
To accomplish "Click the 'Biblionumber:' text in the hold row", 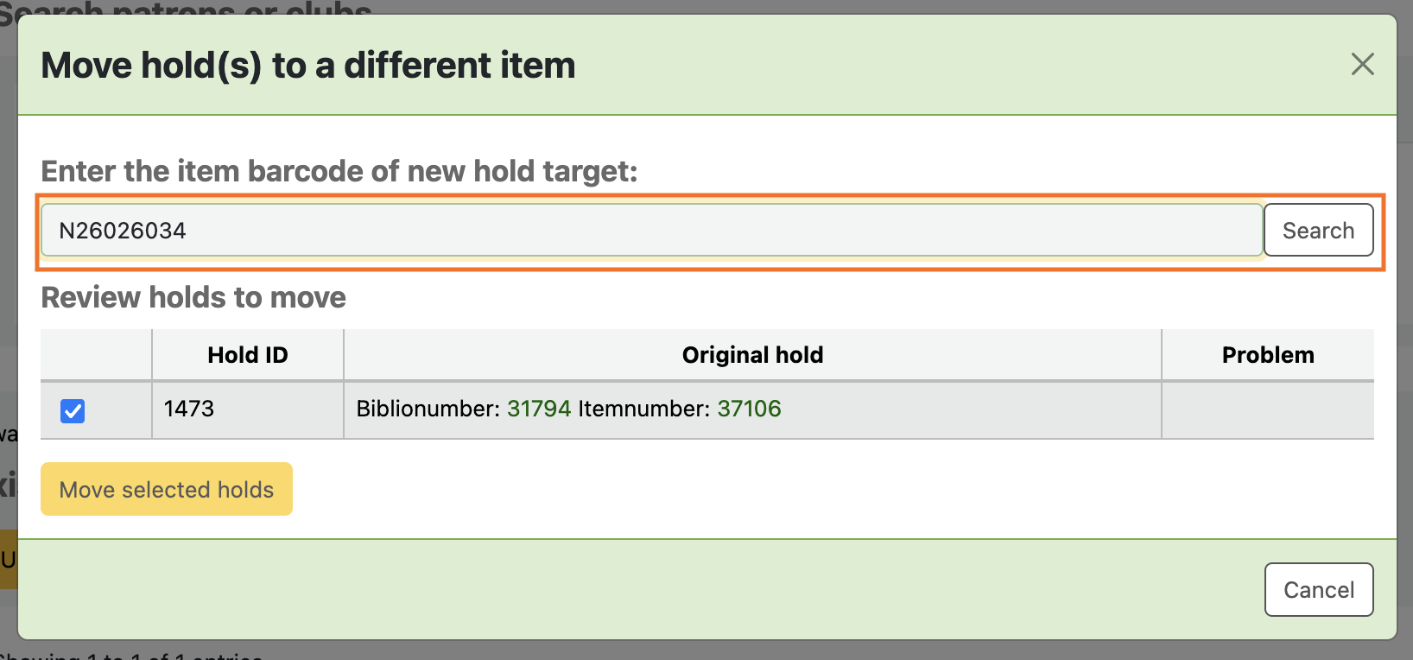I will [x=428, y=409].
